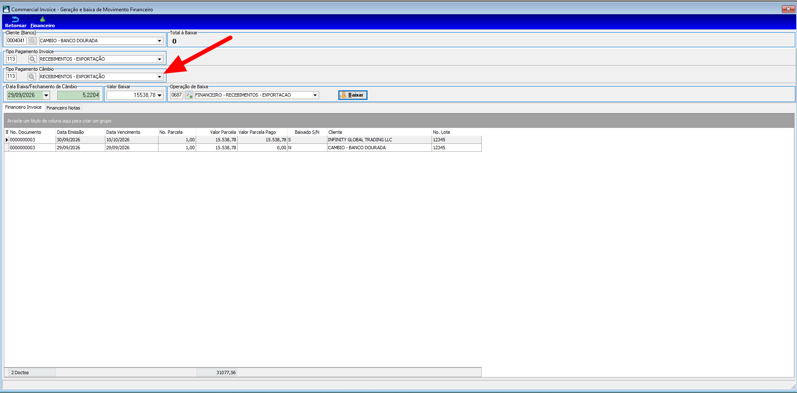Sort by the No. Documento column header
The width and height of the screenshot is (797, 393).
tap(32, 132)
